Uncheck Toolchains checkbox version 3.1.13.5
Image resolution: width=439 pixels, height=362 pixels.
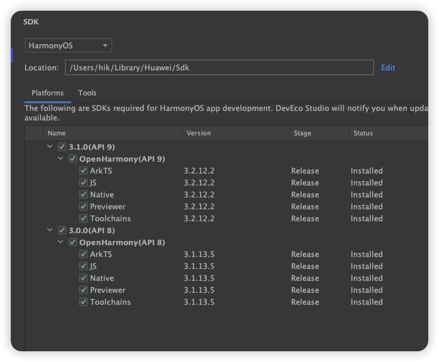click(83, 302)
